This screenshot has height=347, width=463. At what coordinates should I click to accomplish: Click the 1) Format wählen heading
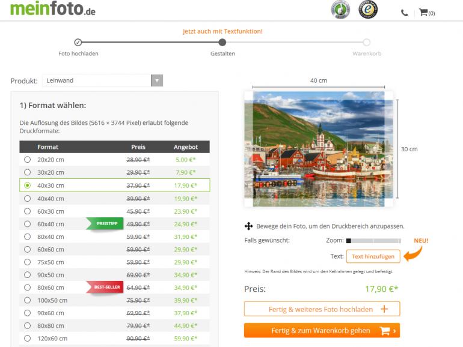(x=53, y=105)
